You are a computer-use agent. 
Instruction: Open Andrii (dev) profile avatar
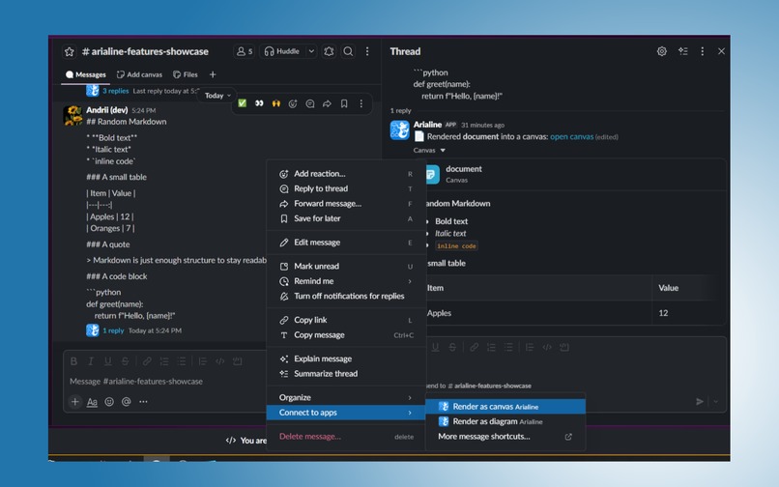(x=73, y=115)
